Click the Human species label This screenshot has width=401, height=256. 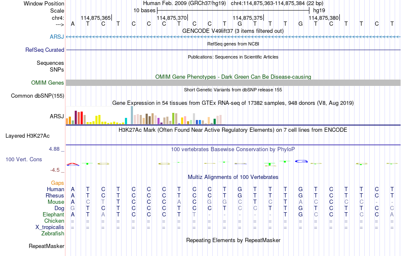[x=55, y=189]
